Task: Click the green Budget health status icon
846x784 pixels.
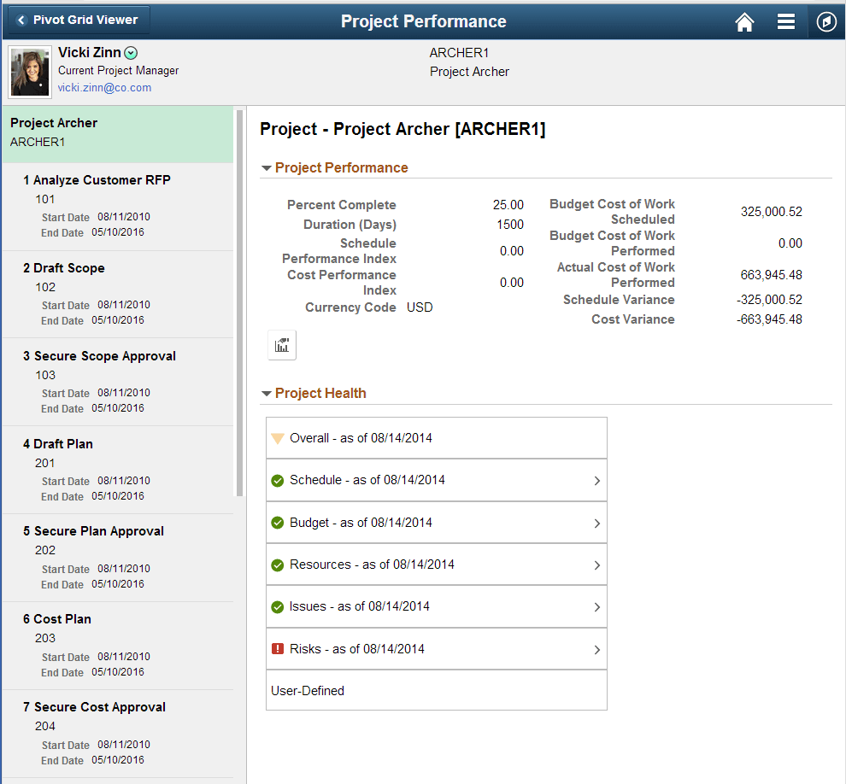Action: (278, 522)
